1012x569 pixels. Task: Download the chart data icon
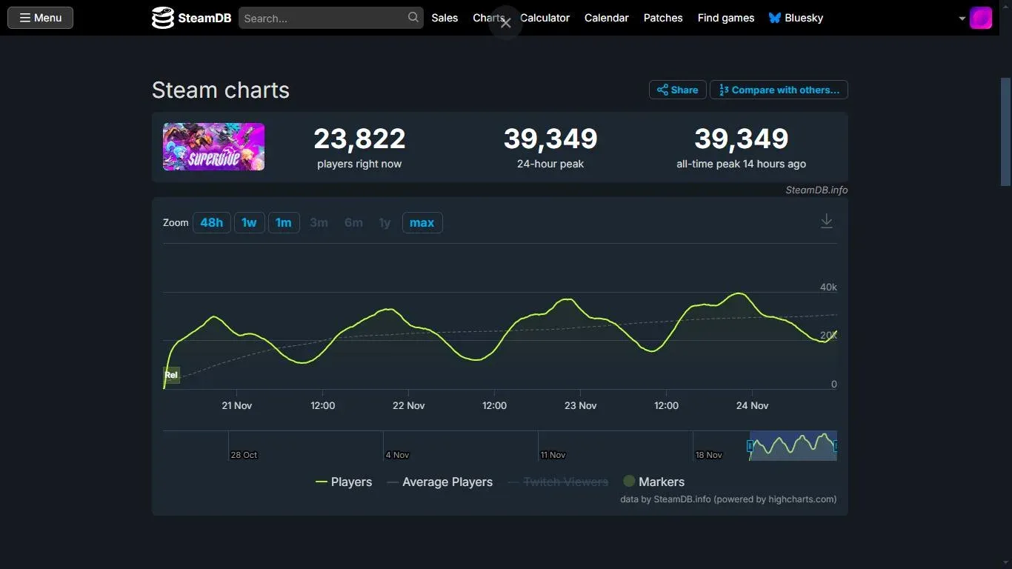827,222
